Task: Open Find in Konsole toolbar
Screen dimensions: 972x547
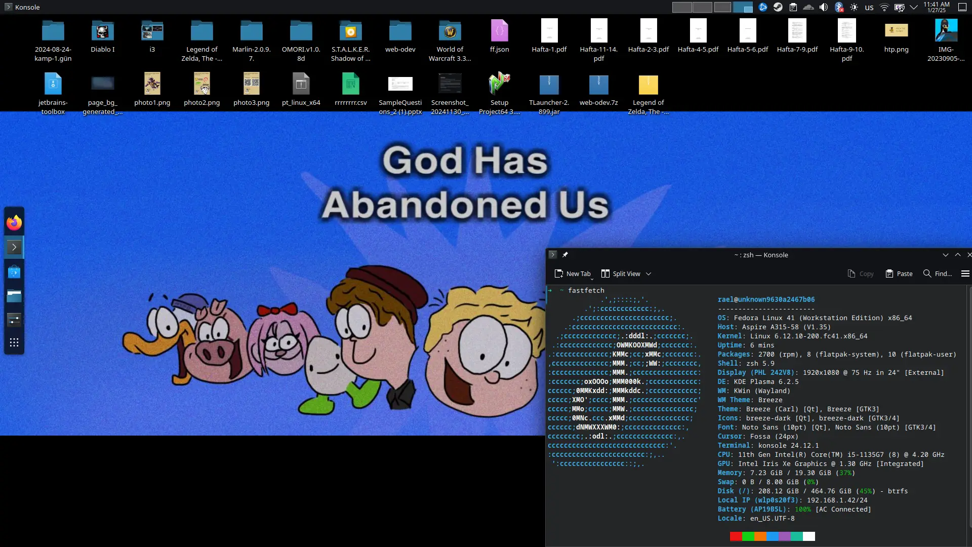Action: [x=938, y=273]
